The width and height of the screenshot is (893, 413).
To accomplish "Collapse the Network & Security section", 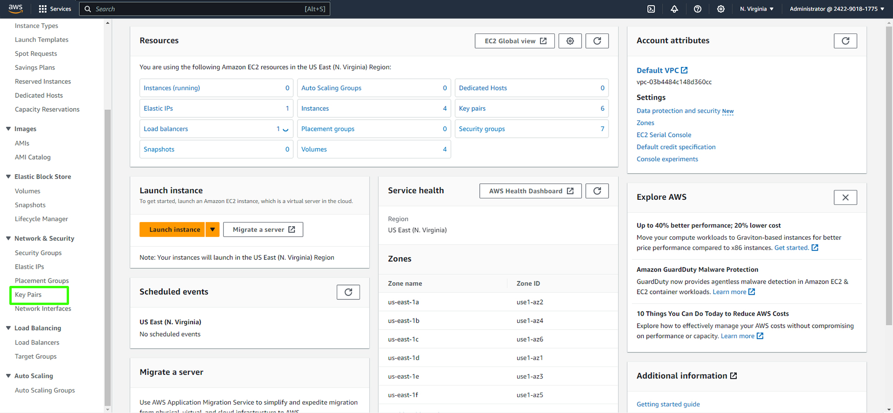I will coord(8,238).
